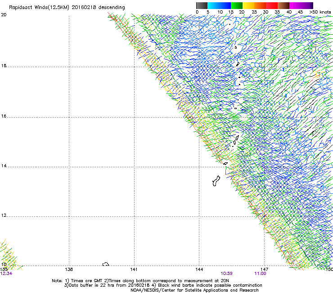Click the purple time label '12:34'
The height and width of the screenshot is (293, 333).
coord(6,274)
